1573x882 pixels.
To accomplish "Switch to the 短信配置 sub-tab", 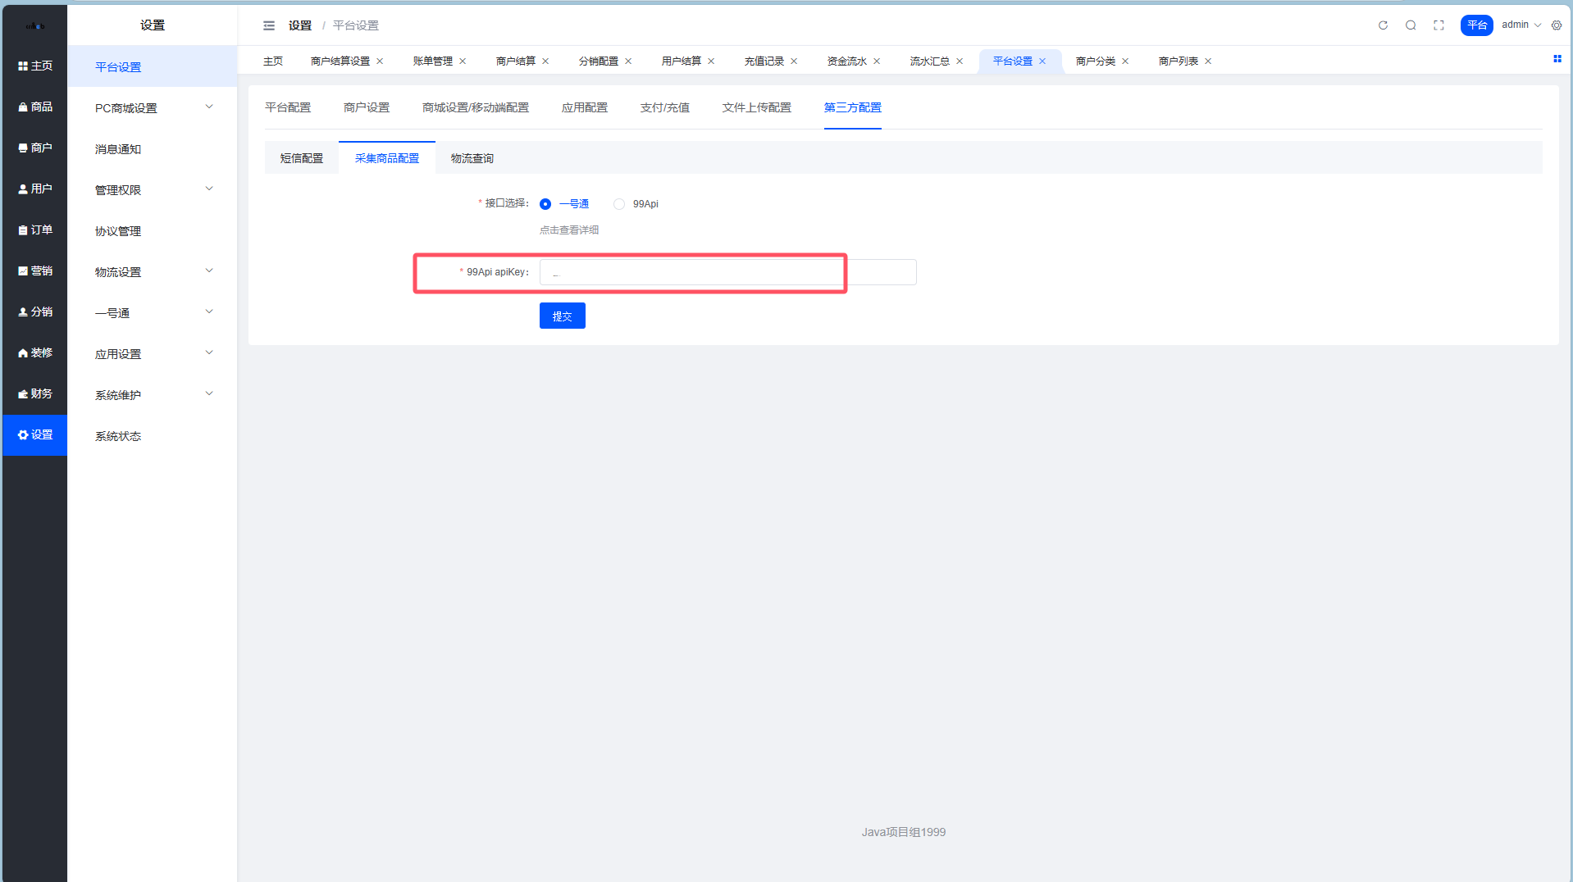I will coord(302,158).
